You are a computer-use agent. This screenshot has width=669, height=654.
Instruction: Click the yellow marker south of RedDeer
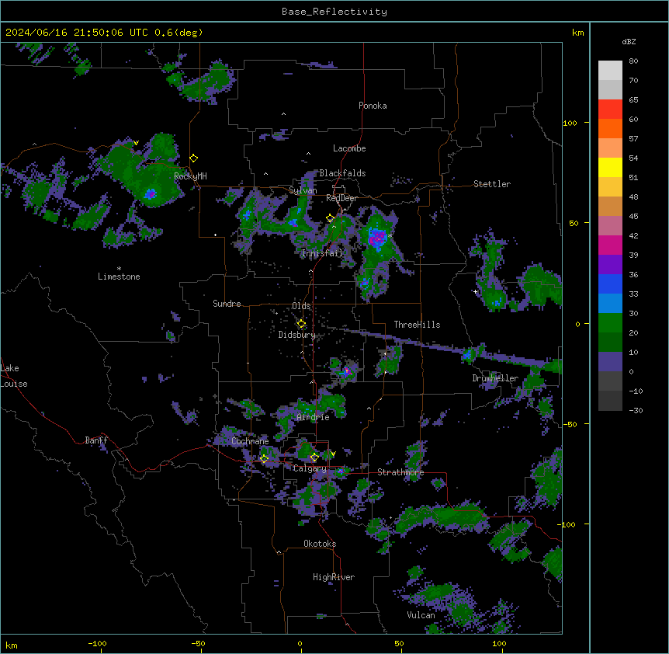[x=331, y=217]
